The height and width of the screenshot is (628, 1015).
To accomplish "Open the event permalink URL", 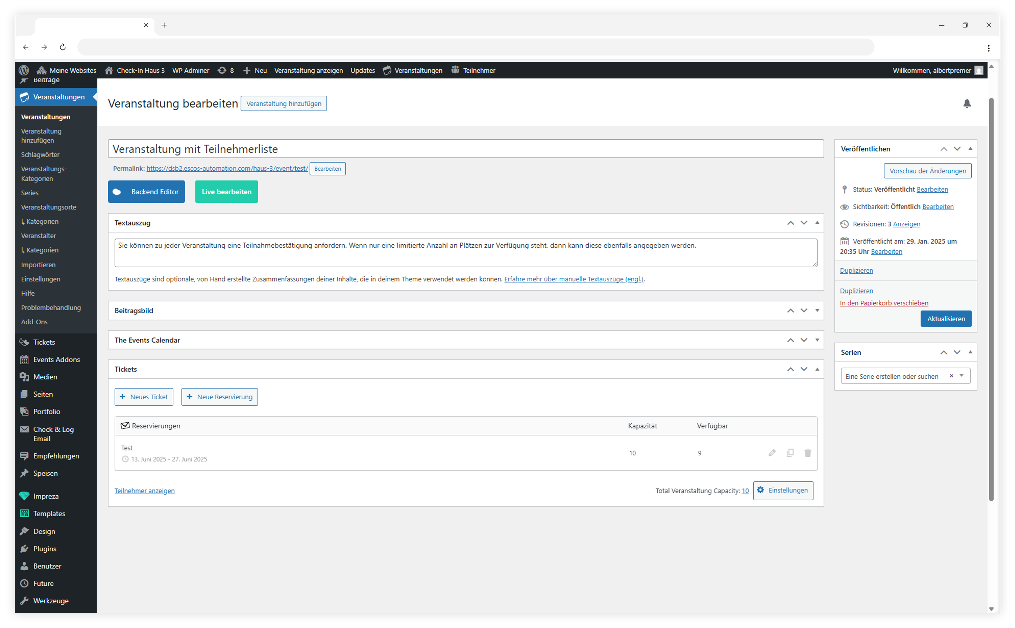I will click(x=227, y=169).
